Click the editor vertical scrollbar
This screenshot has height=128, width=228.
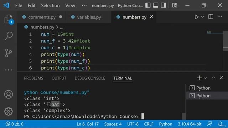pos(226,41)
